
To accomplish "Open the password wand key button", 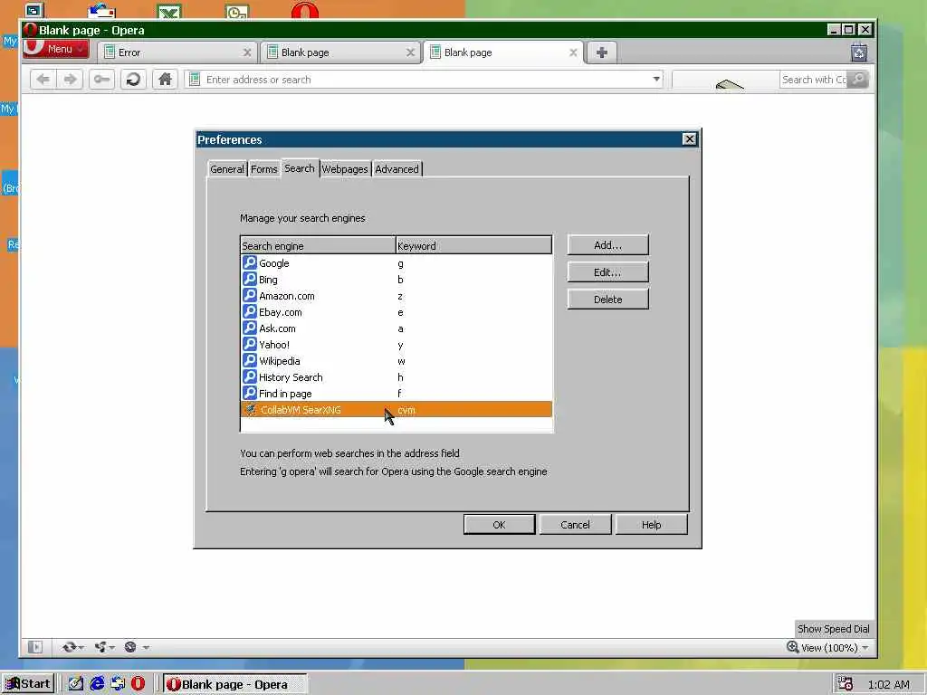I will coord(101,80).
